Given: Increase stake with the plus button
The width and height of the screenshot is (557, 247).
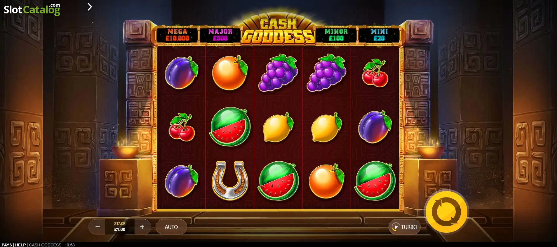Looking at the screenshot, I should [x=142, y=227].
